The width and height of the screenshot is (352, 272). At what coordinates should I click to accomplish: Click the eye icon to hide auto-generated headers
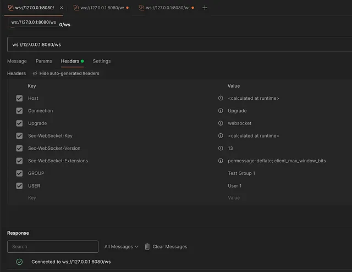point(35,73)
